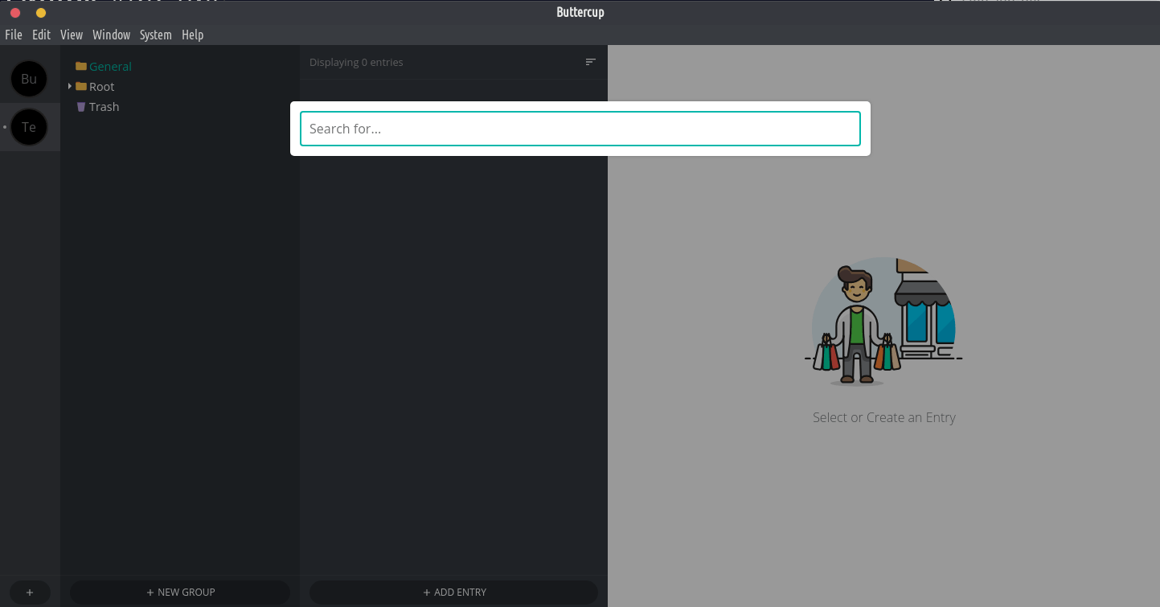The height and width of the screenshot is (607, 1160).
Task: Open the Bu vault avatar
Action: click(x=29, y=79)
